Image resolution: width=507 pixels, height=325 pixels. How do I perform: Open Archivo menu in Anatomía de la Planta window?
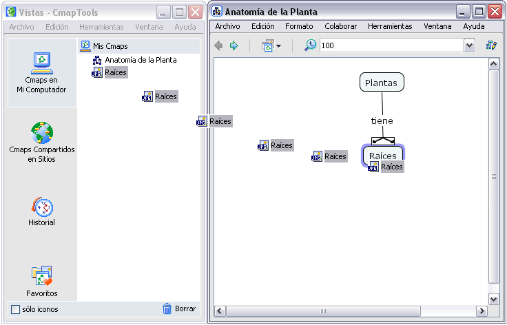point(227,26)
